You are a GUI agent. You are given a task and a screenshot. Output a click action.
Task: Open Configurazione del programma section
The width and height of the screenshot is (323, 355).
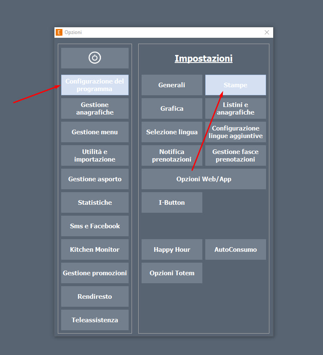(x=95, y=85)
